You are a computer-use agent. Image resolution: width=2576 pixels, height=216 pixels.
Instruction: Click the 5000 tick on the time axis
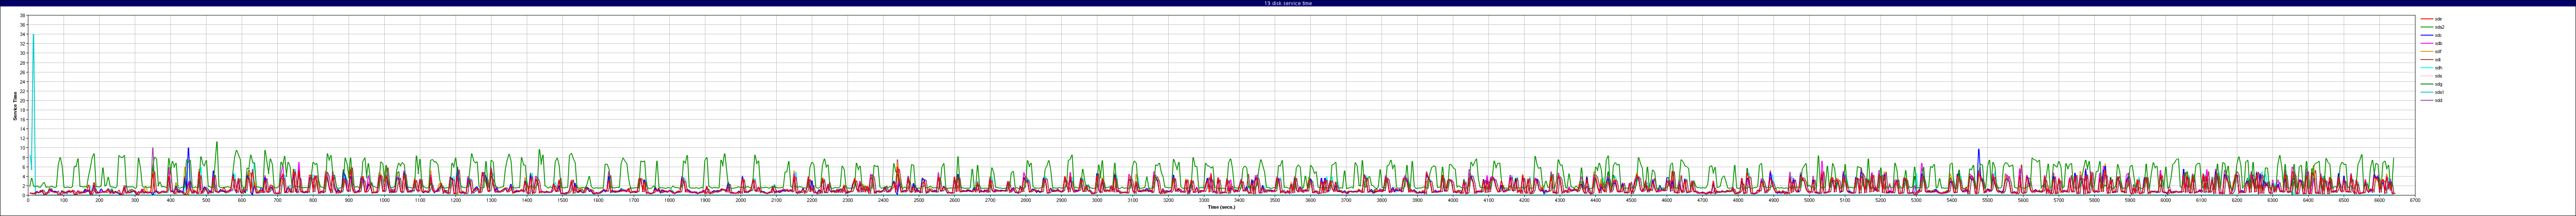(1809, 200)
